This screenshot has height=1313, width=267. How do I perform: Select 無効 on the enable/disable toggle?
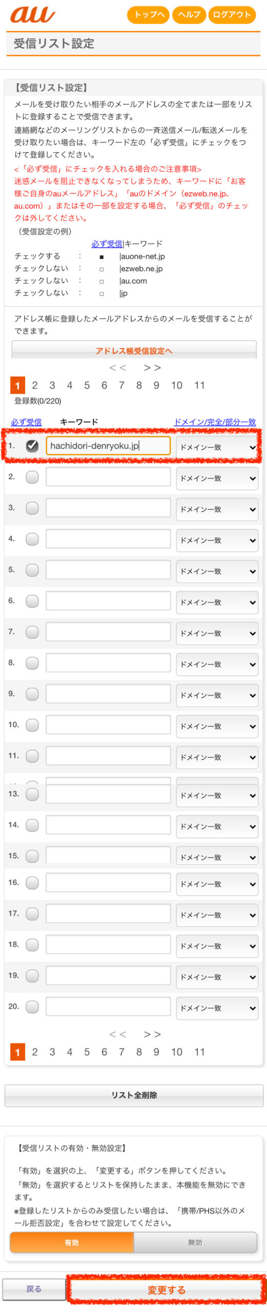(x=195, y=1242)
